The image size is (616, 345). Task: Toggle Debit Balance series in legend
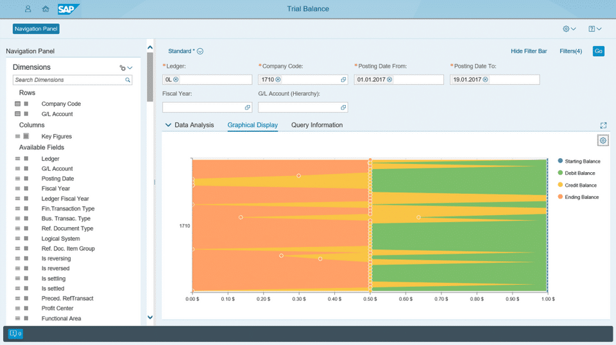pos(580,173)
